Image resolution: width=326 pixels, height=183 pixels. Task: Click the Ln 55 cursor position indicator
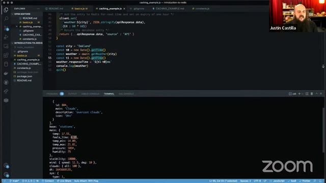click(x=223, y=181)
